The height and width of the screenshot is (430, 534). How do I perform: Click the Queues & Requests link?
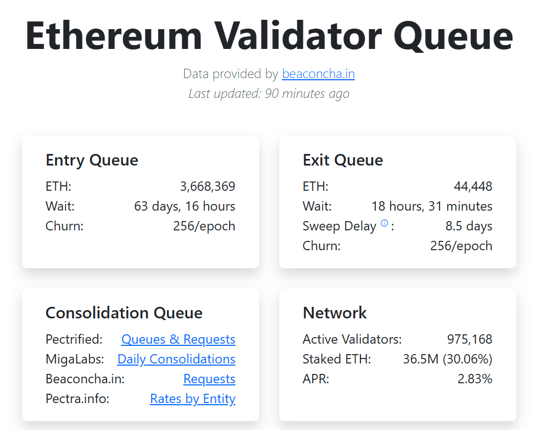tap(178, 339)
